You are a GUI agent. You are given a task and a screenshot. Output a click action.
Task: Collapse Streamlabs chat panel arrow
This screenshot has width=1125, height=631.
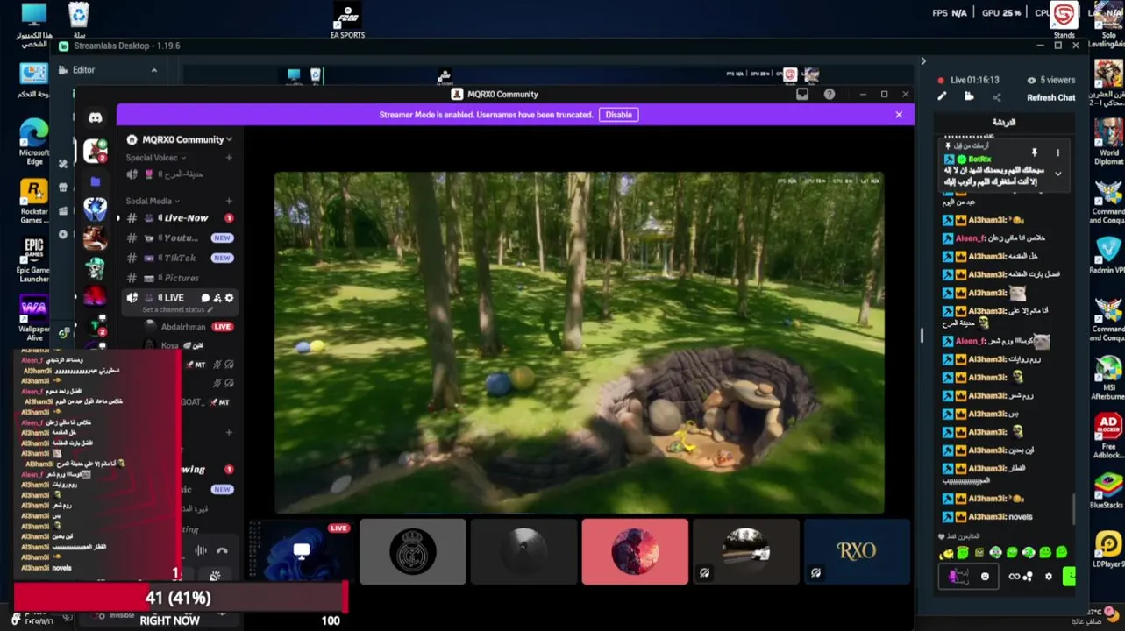[922, 61]
